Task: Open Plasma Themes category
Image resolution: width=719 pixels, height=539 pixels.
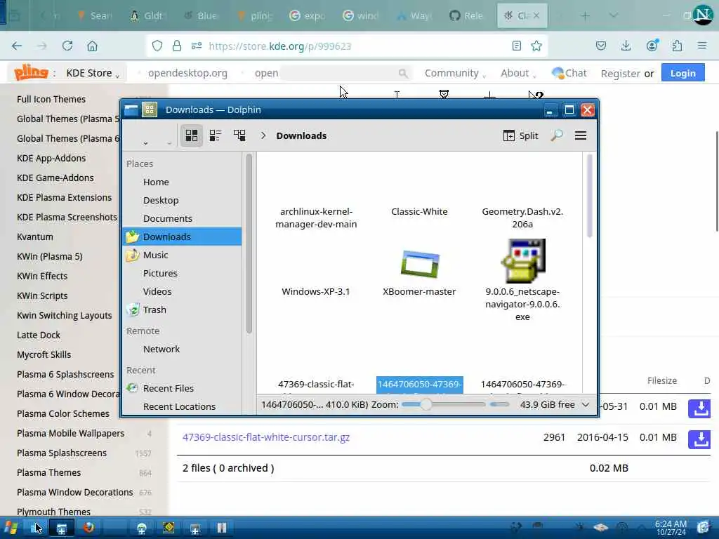Action: coord(48,472)
